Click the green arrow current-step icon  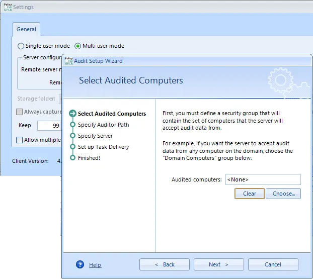pos(72,113)
